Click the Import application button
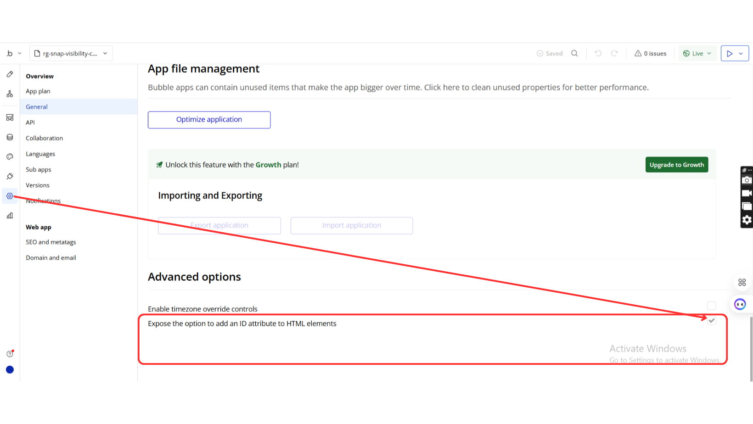753x424 pixels. [x=352, y=225]
